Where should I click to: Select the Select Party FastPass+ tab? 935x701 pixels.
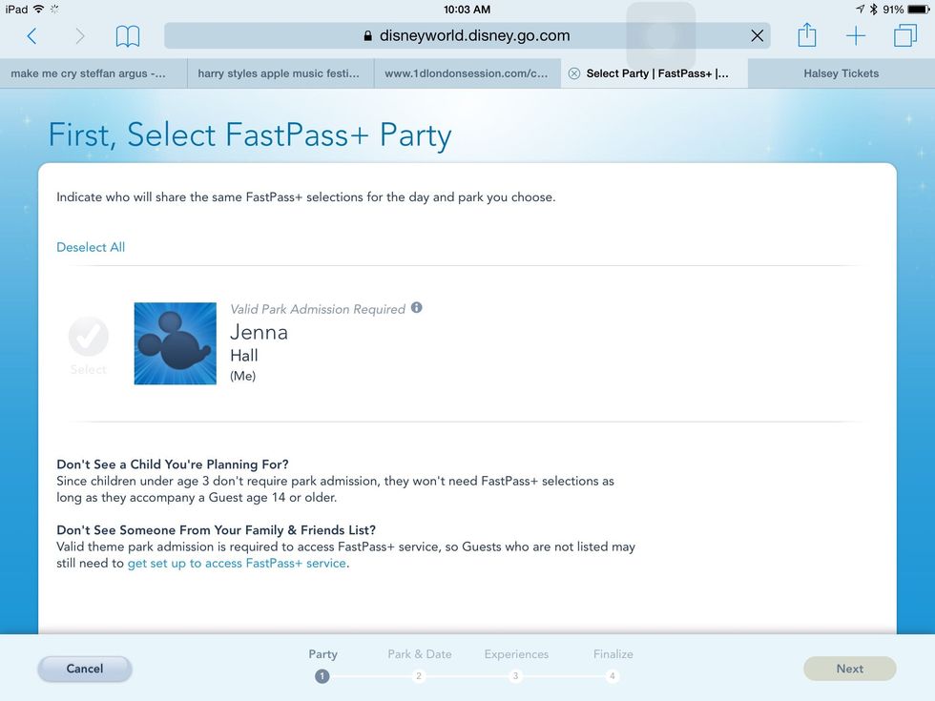click(654, 74)
